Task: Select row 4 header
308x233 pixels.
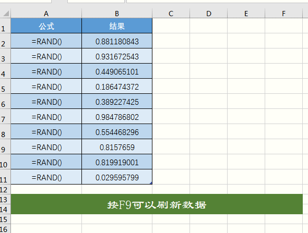Action: [5, 71]
